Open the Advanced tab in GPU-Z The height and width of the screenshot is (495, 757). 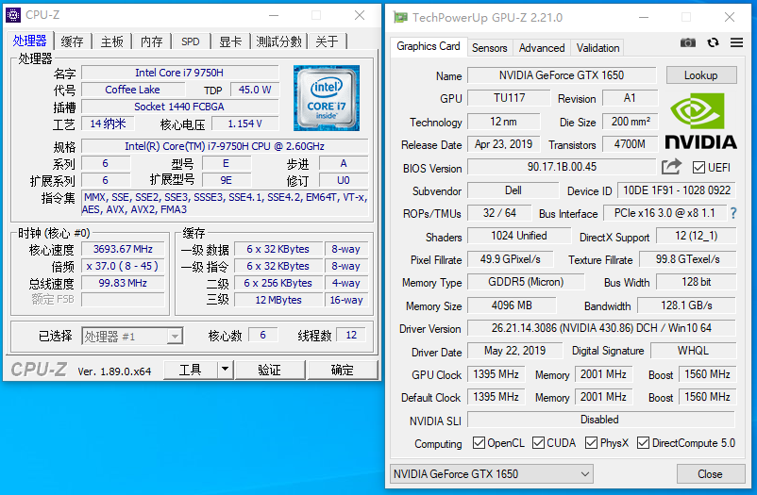(x=542, y=48)
